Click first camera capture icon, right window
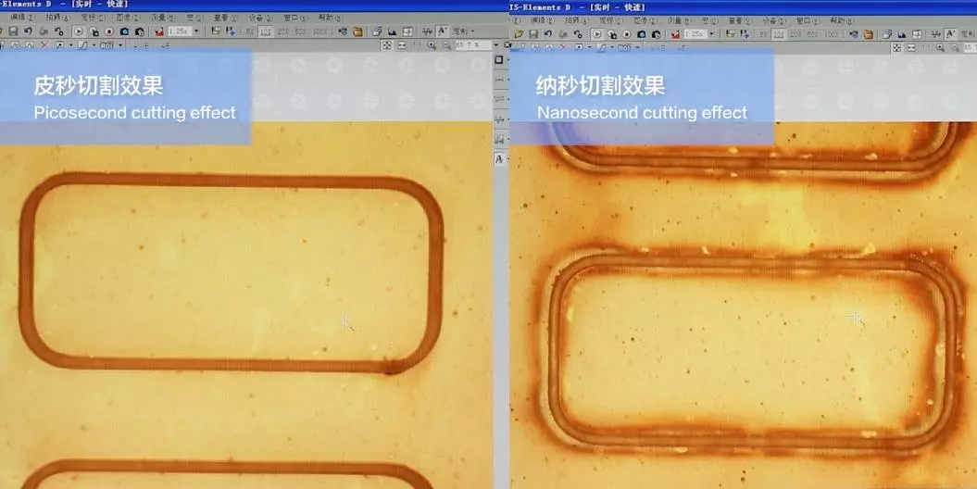Screen dimensions: 977x489 (x=642, y=34)
